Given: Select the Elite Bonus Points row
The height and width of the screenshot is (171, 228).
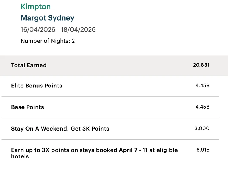Looking at the screenshot, I should (x=110, y=86).
